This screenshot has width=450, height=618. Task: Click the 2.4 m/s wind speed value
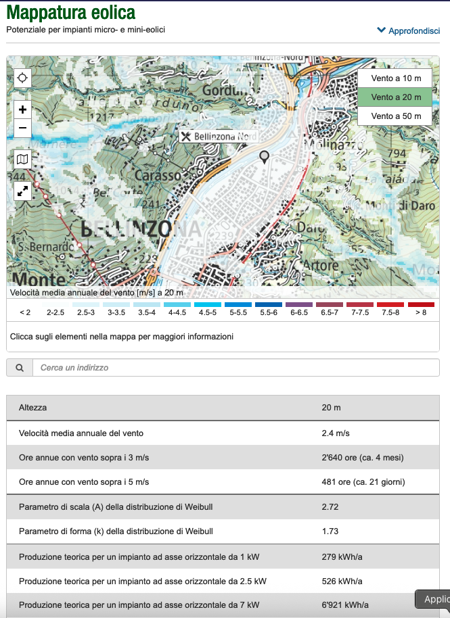pos(336,433)
